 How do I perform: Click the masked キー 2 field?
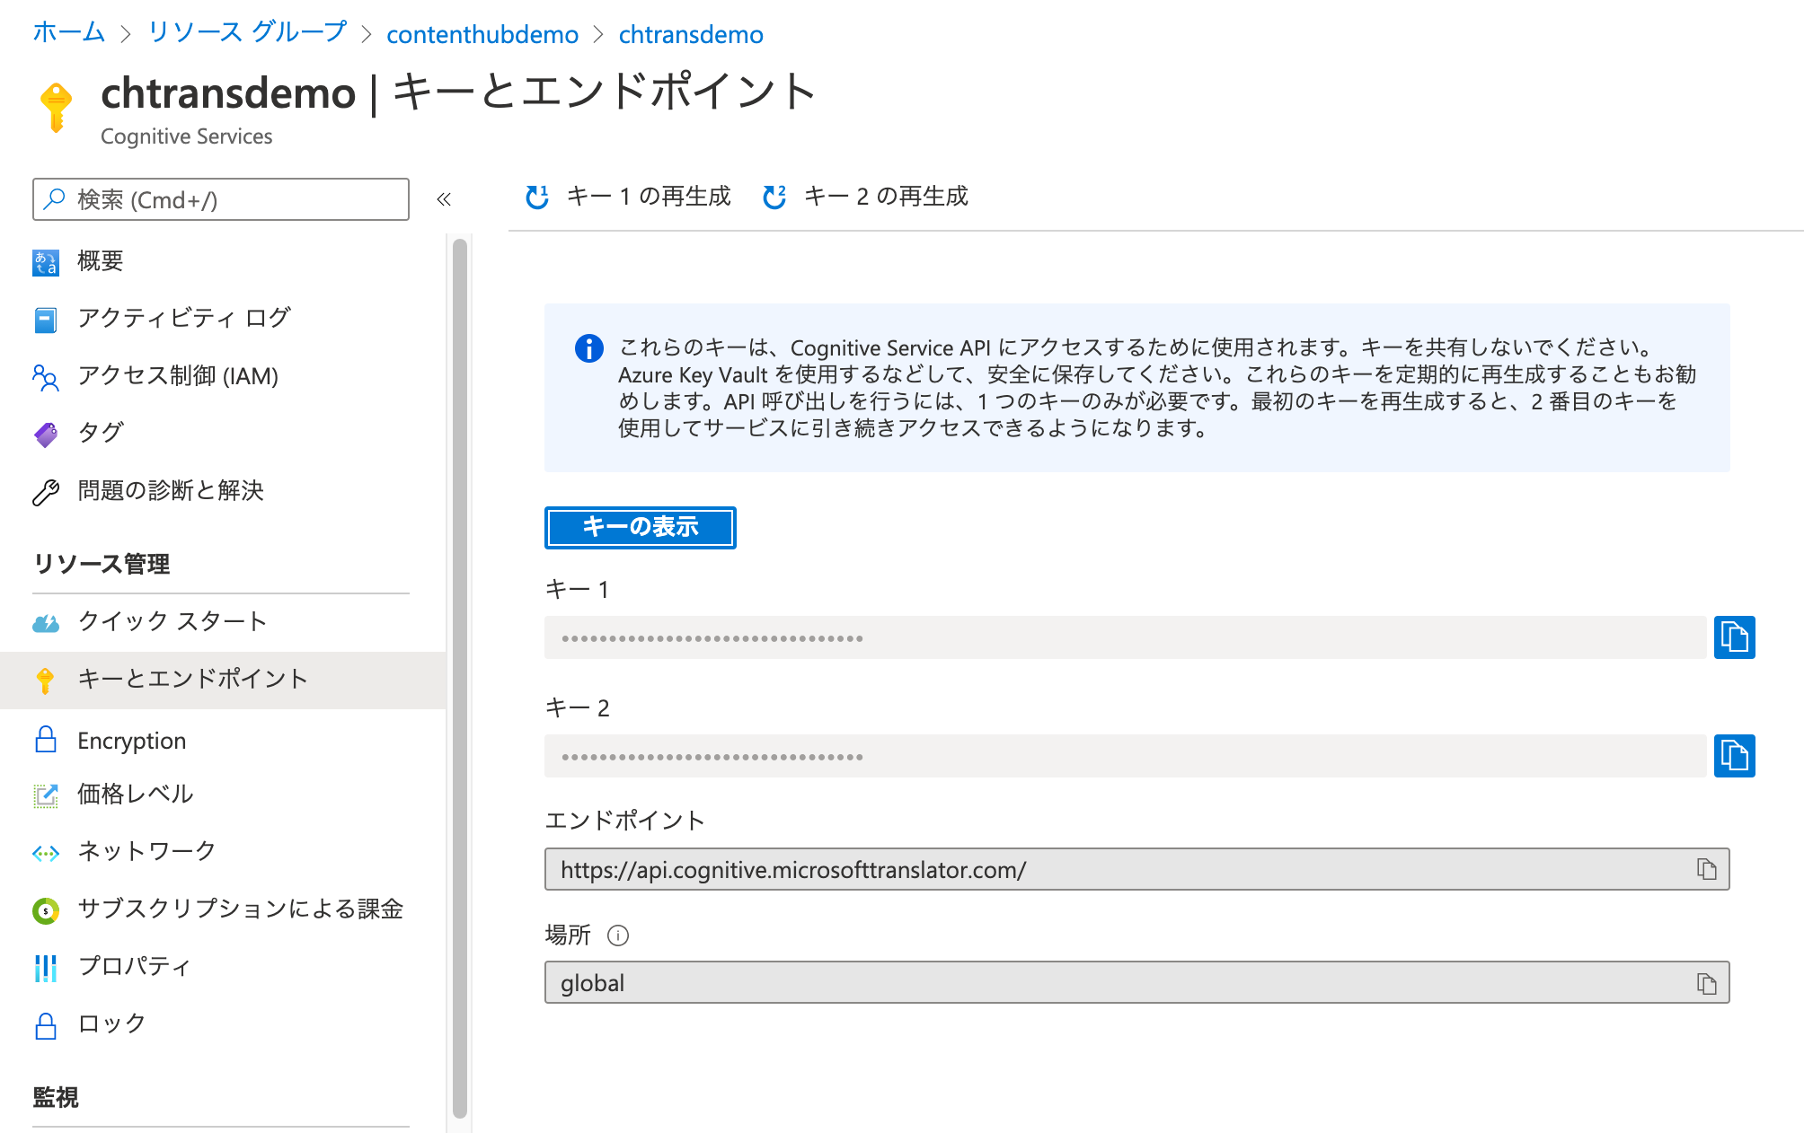1125,756
